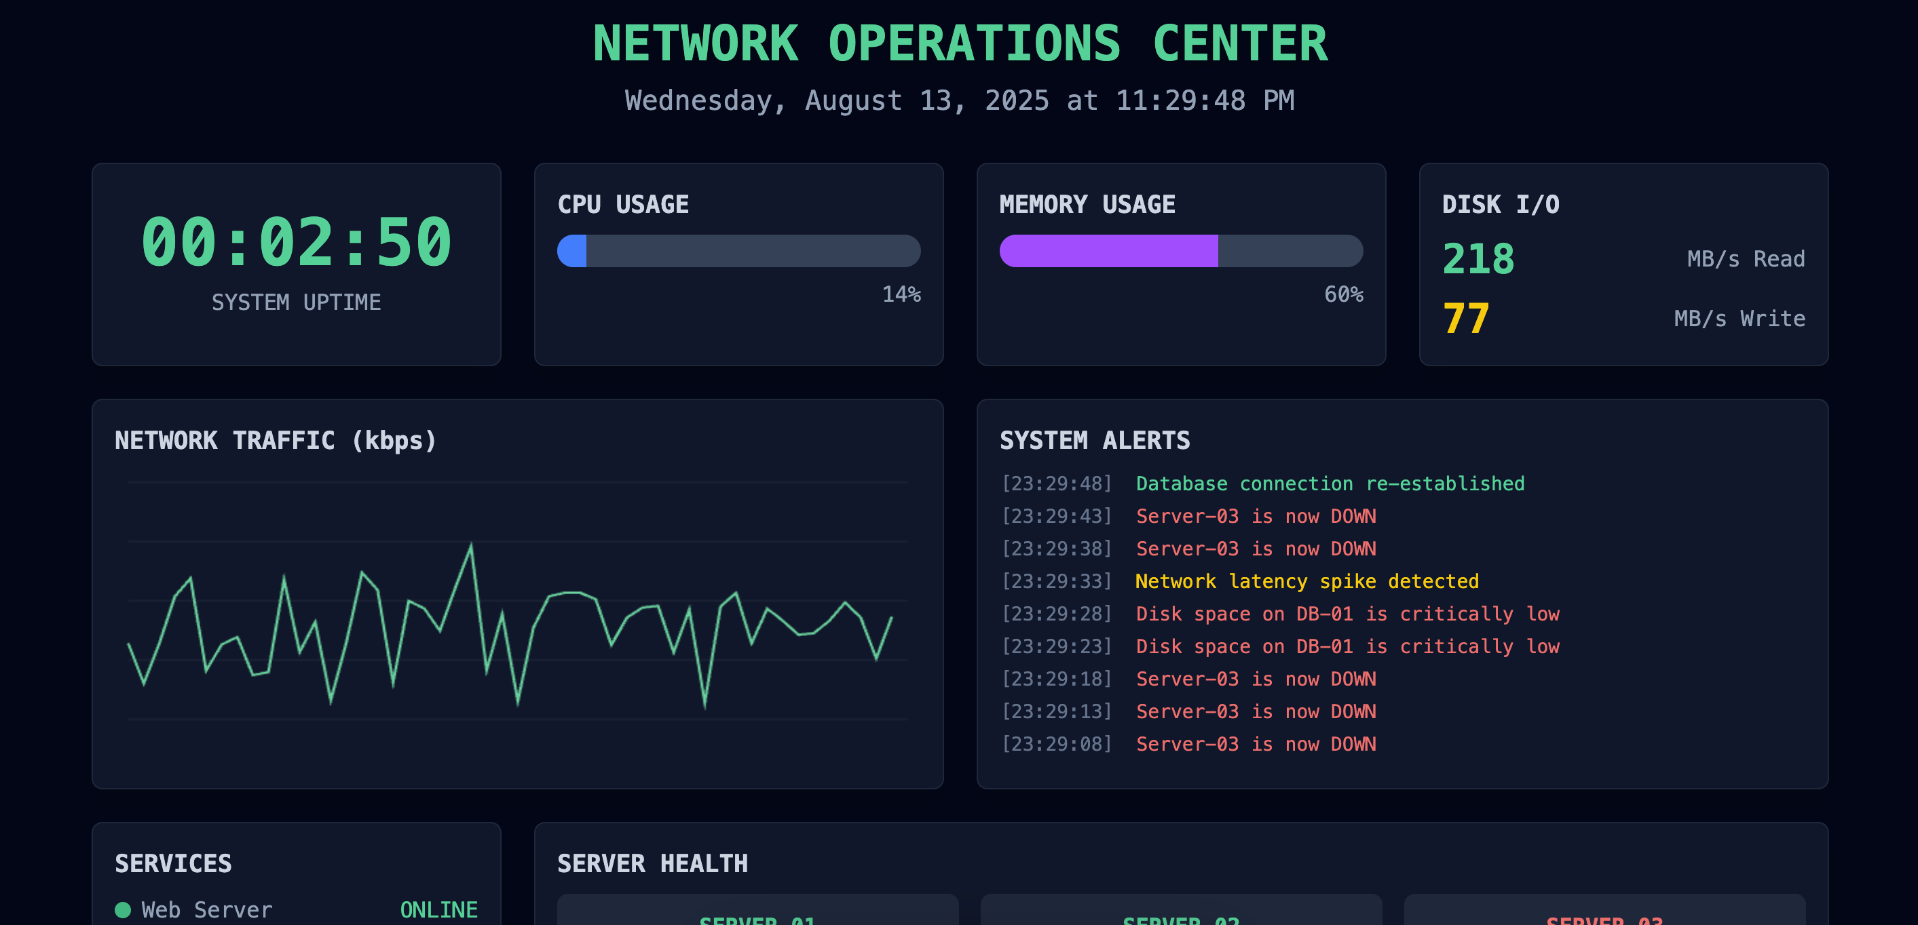Click the Disk space alert at 23:29:28
The height and width of the screenshot is (925, 1918).
coord(1347,614)
